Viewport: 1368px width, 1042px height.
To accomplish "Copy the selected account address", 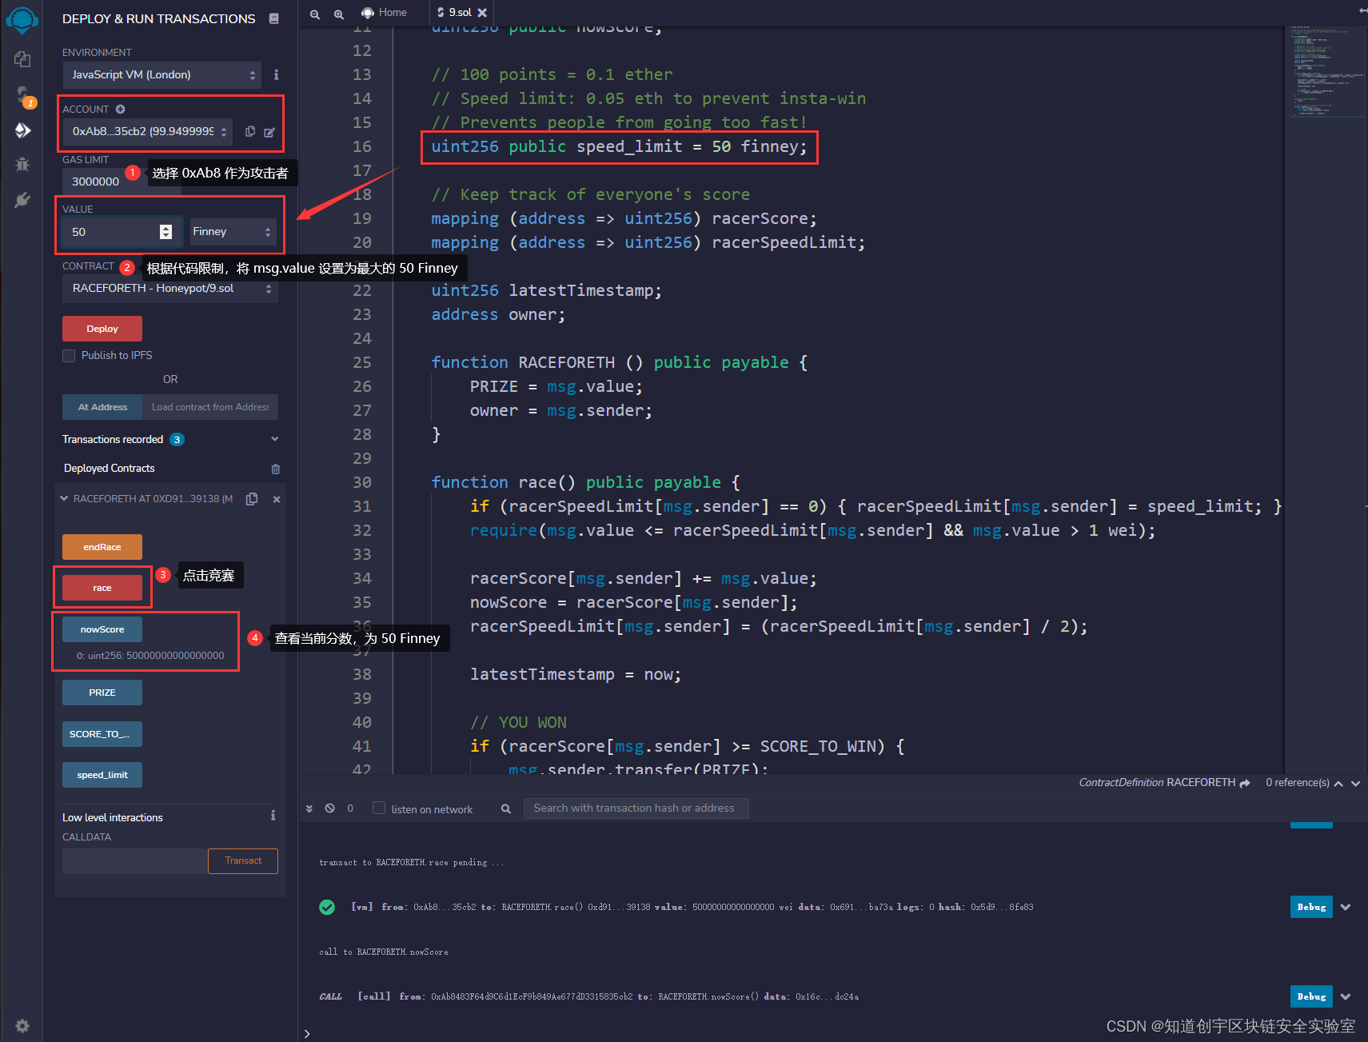I will click(x=250, y=131).
